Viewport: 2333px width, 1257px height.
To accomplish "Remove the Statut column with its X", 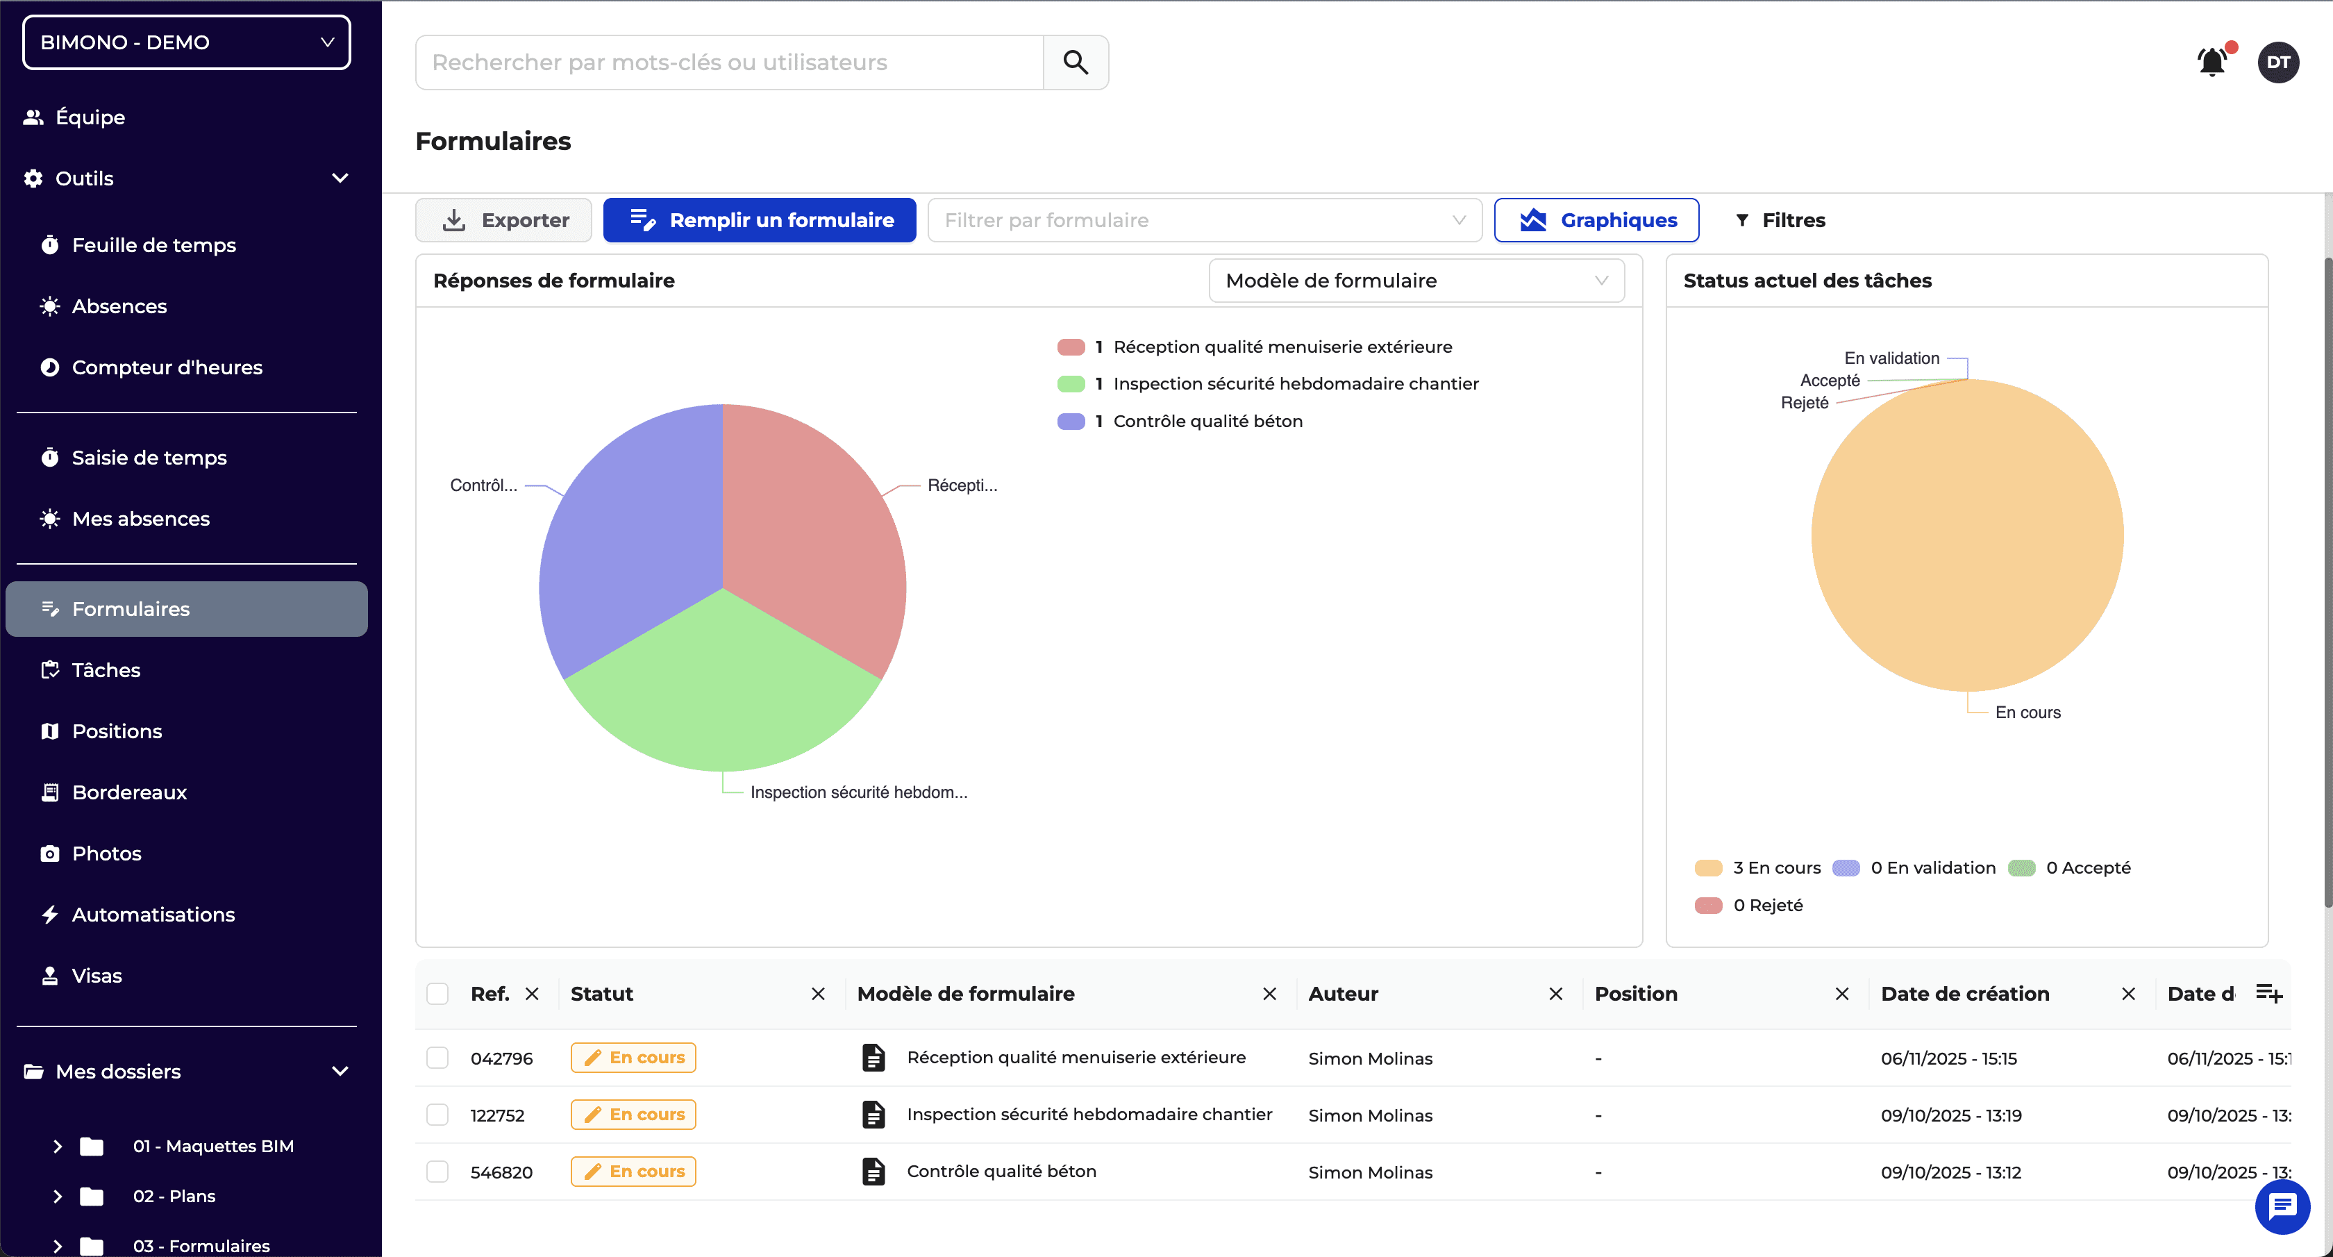I will coord(818,994).
